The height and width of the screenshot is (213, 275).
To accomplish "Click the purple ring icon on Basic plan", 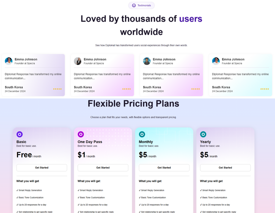I will click(20, 134).
